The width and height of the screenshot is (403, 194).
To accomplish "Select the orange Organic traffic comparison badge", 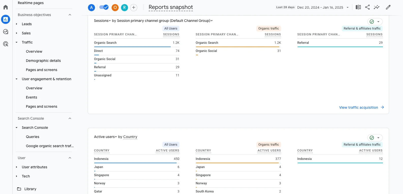I will pos(115,8).
